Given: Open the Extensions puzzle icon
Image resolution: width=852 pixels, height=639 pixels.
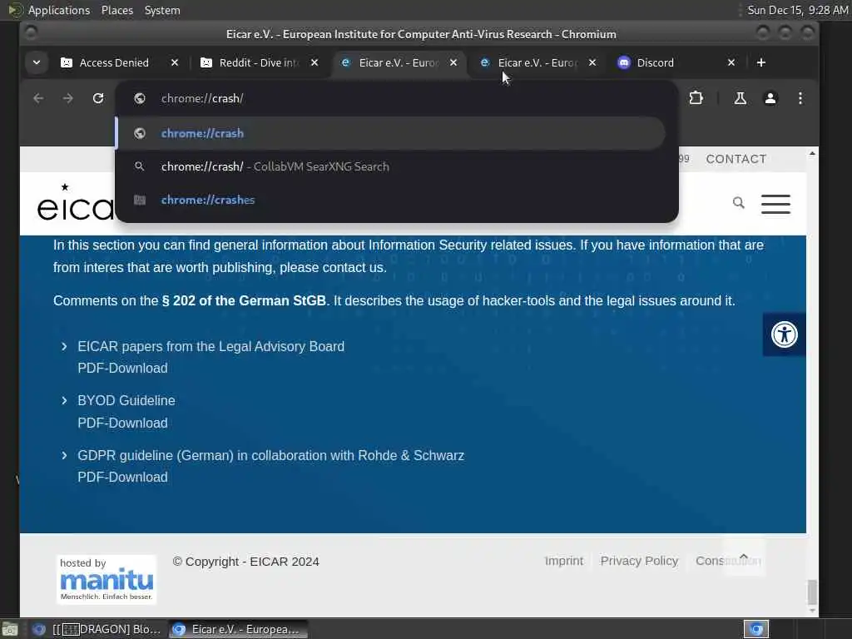Looking at the screenshot, I should click(x=696, y=98).
